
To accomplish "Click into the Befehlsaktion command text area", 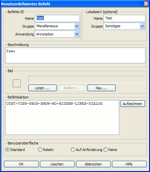I will (x=62, y=118).
